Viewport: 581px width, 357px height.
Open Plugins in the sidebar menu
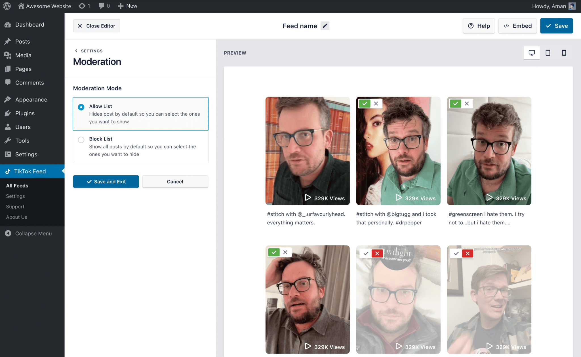point(25,113)
